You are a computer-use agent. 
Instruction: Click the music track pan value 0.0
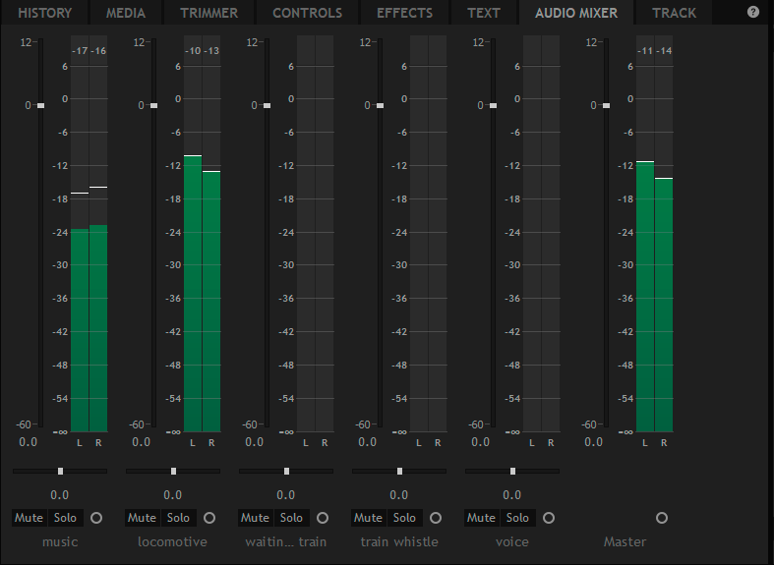60,495
